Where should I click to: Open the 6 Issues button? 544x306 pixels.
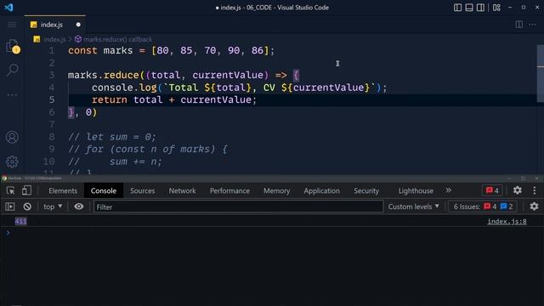coord(483,207)
